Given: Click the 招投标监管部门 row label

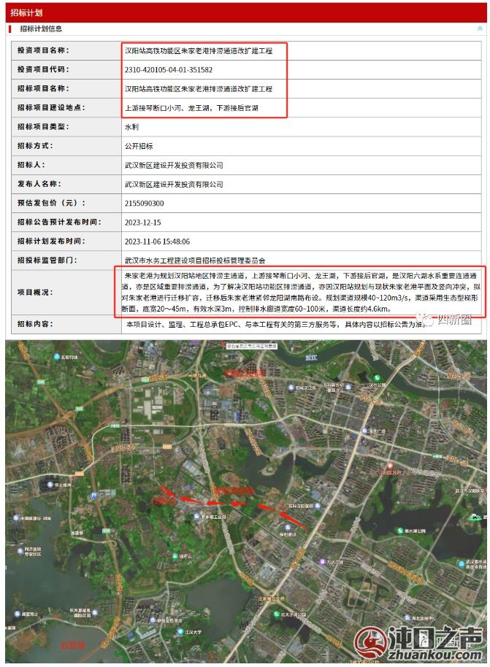Looking at the screenshot, I should tap(47, 260).
